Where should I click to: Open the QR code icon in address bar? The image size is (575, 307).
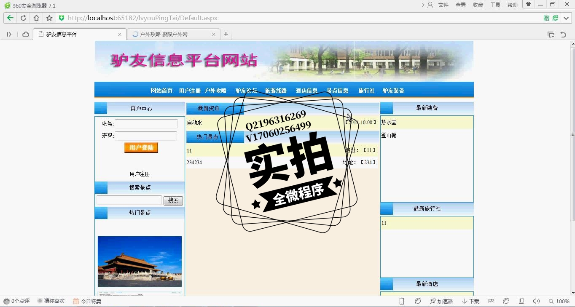tap(546, 18)
